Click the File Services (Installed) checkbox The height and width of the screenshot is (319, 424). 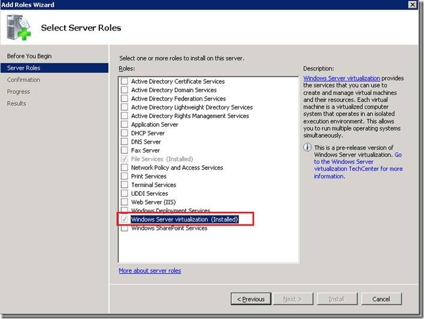coord(125,159)
